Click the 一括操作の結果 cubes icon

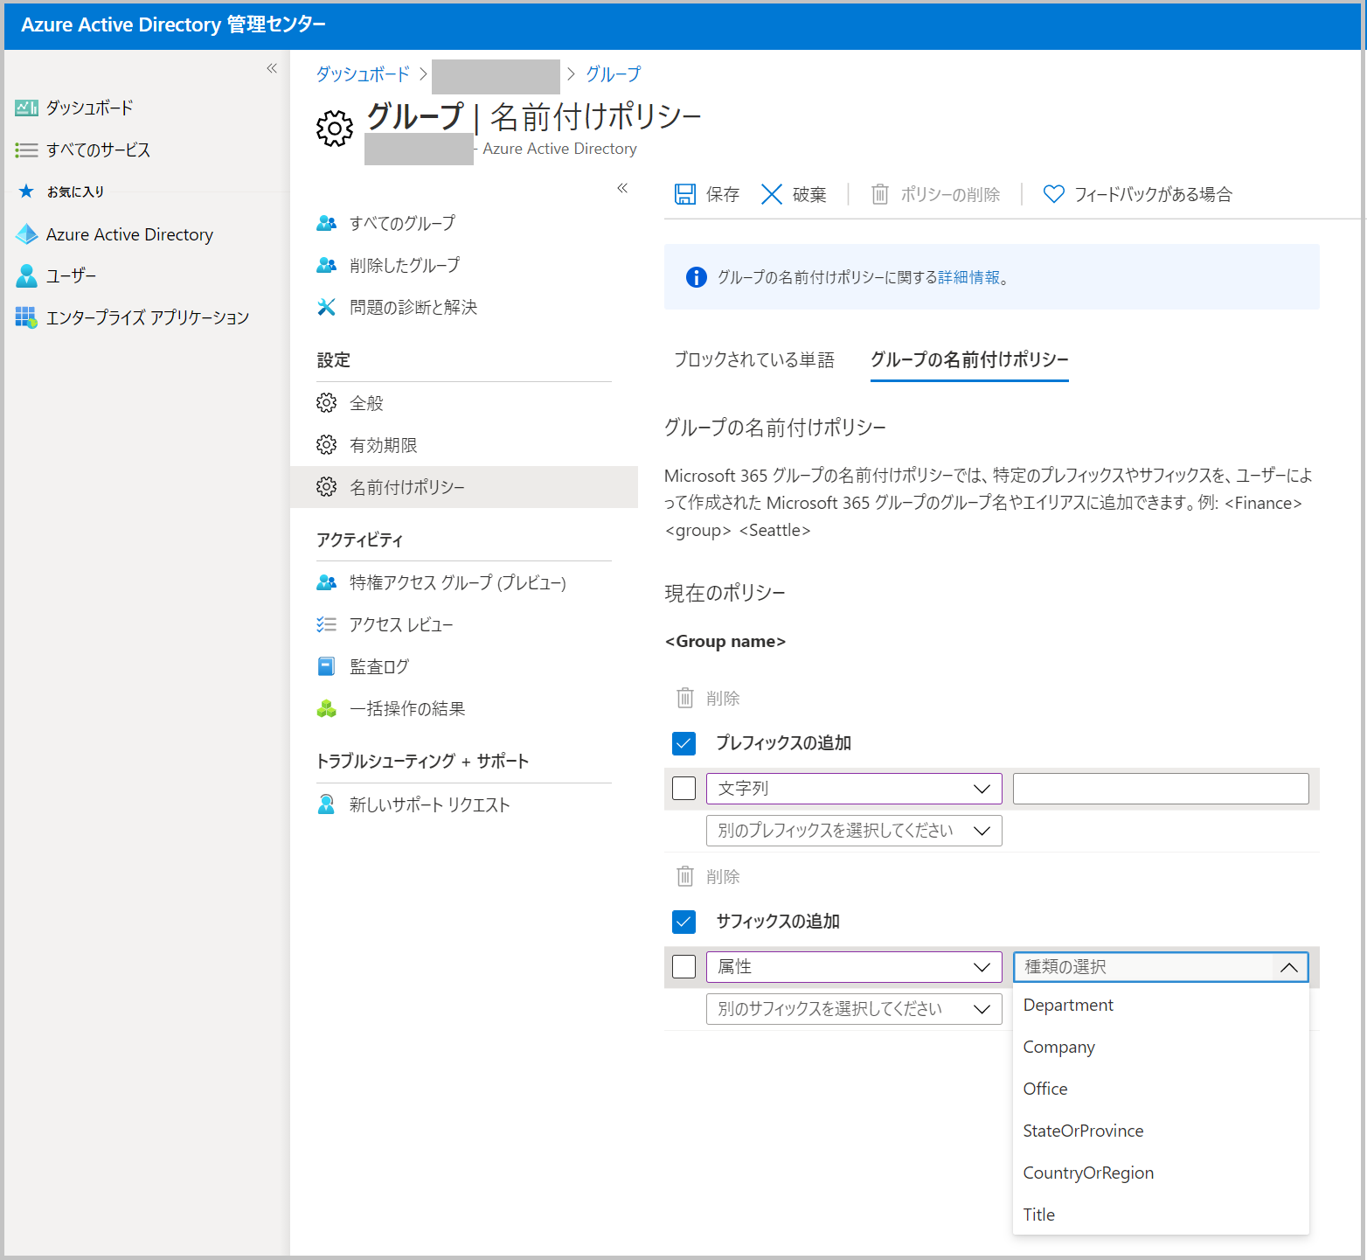pyautogui.click(x=326, y=708)
